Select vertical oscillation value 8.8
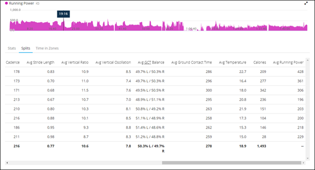The height and width of the screenshot is (170, 315). pos(128,127)
